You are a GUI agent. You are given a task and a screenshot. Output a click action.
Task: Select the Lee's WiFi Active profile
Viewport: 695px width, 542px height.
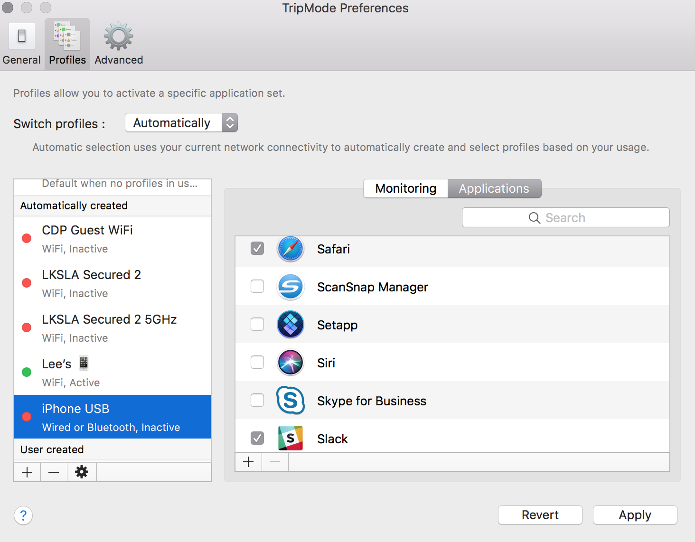click(113, 373)
